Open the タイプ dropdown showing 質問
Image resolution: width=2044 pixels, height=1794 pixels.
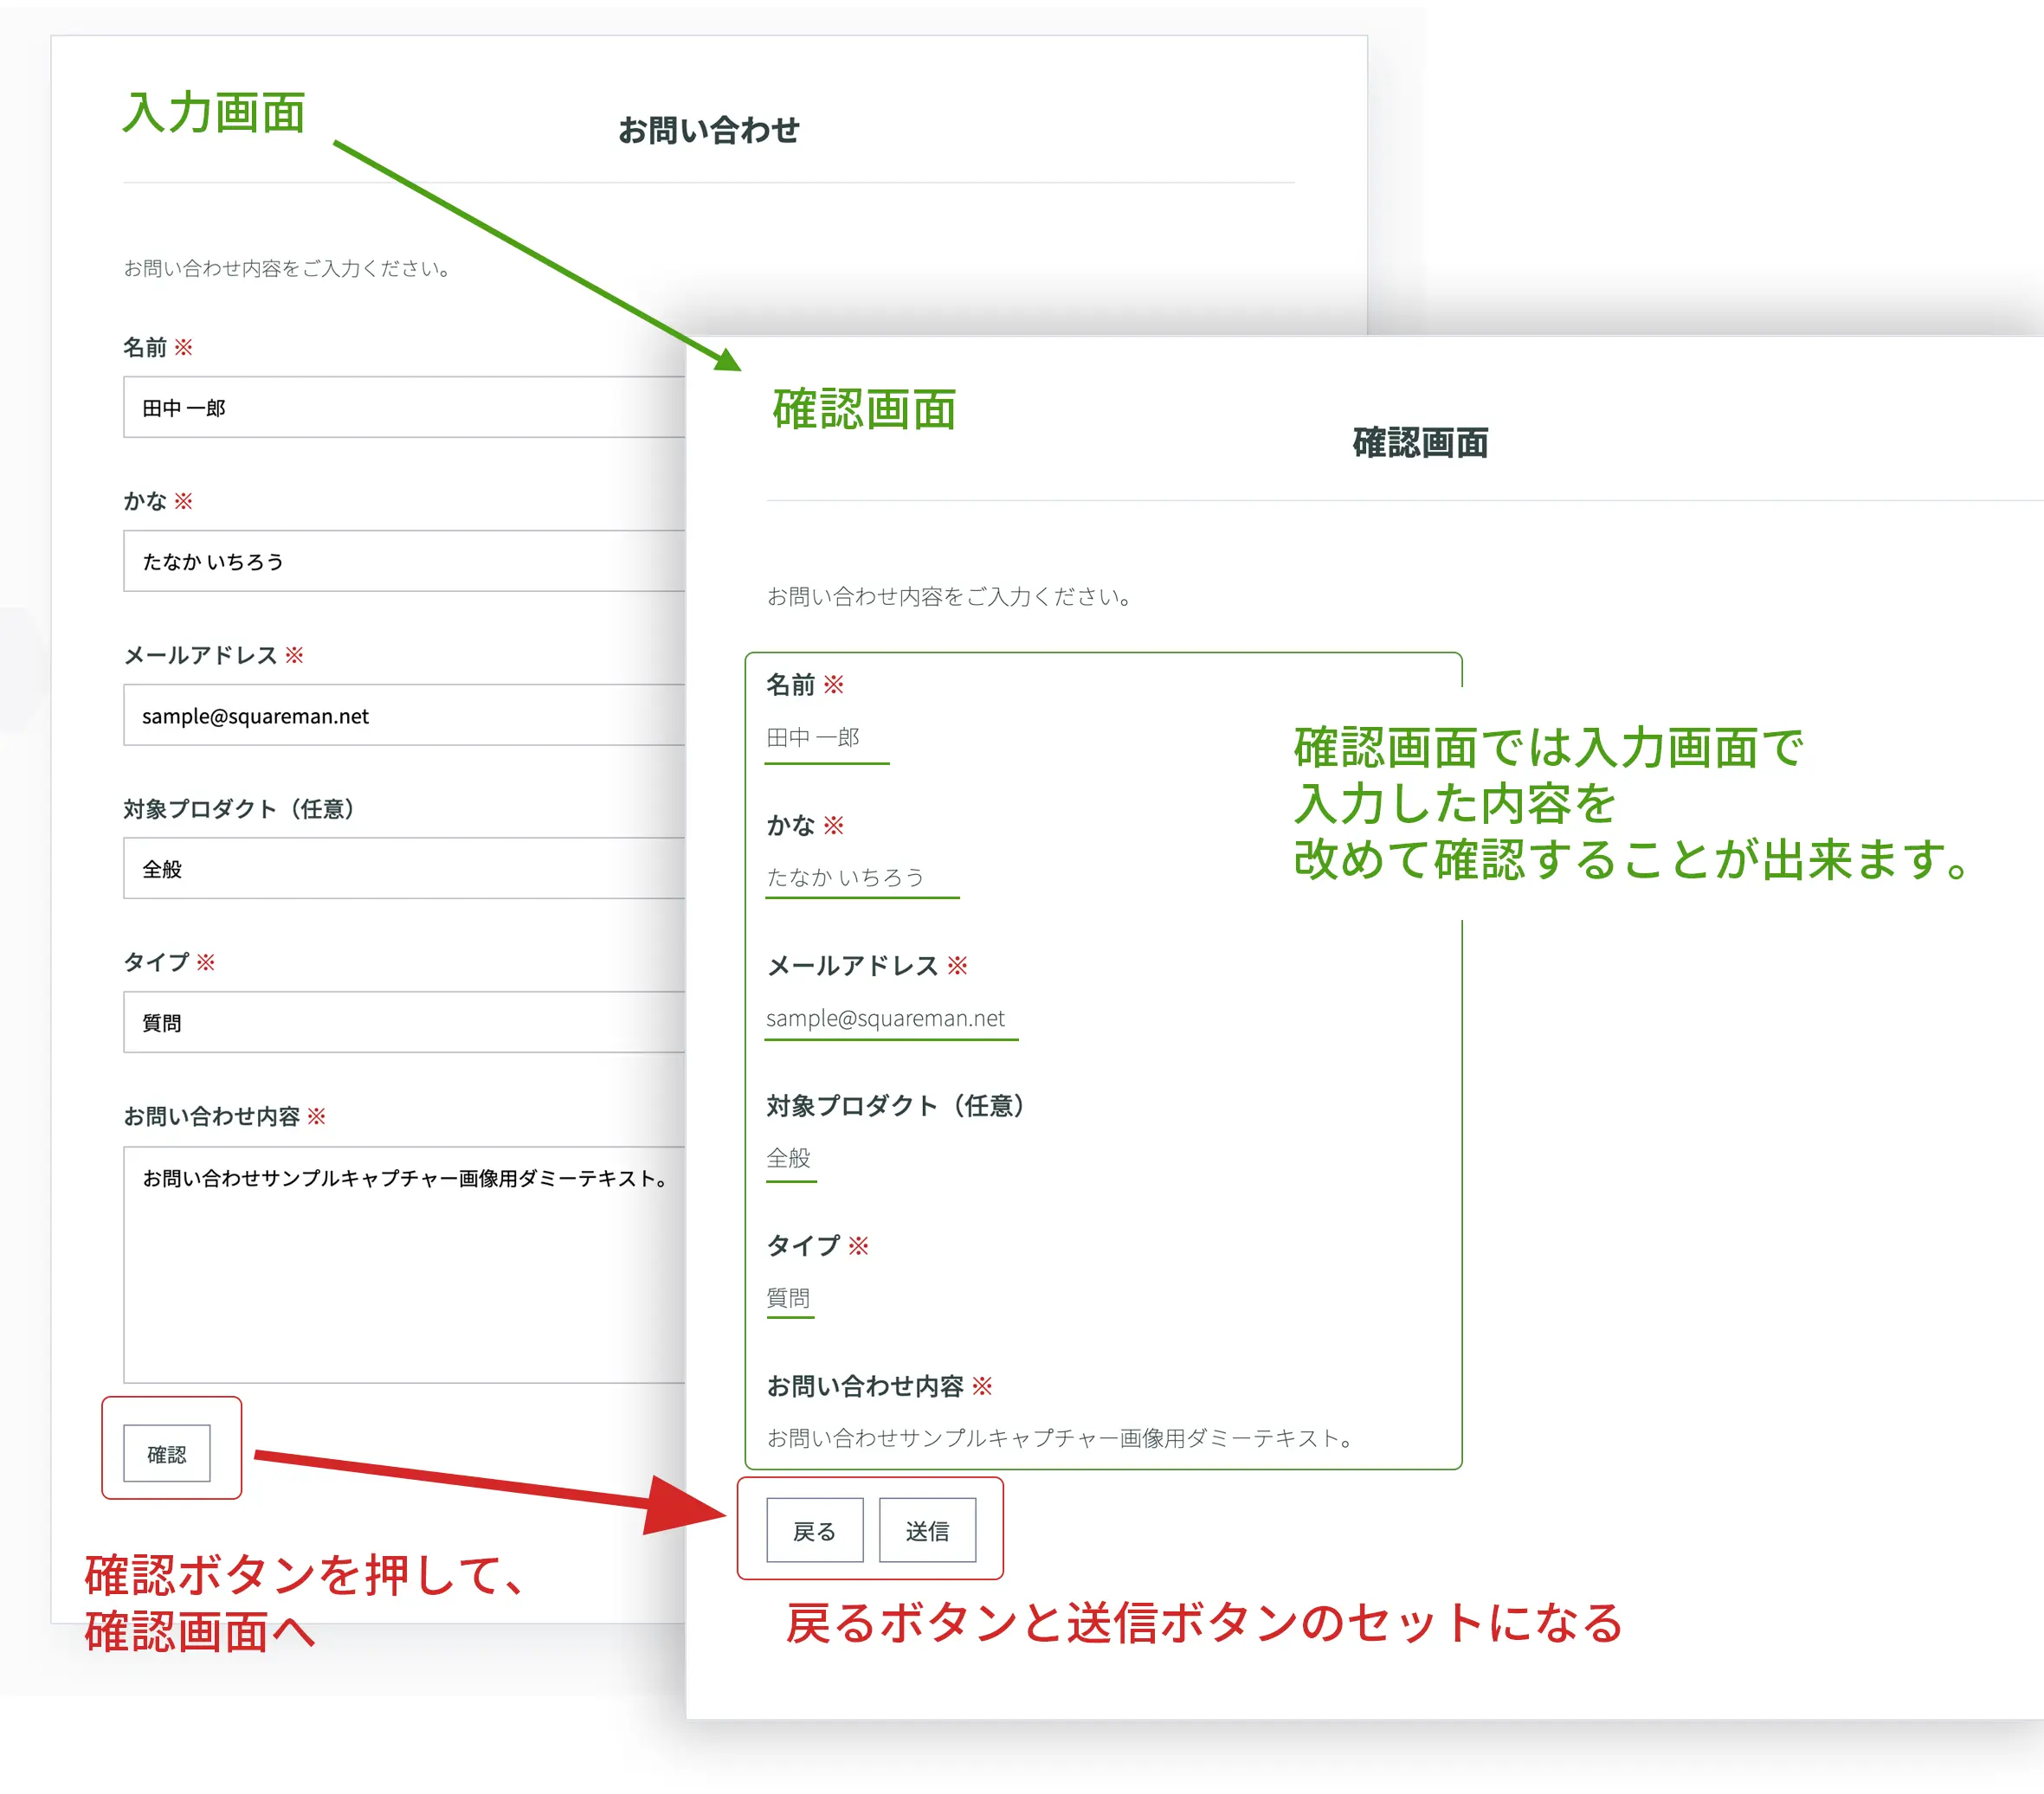pos(404,1021)
